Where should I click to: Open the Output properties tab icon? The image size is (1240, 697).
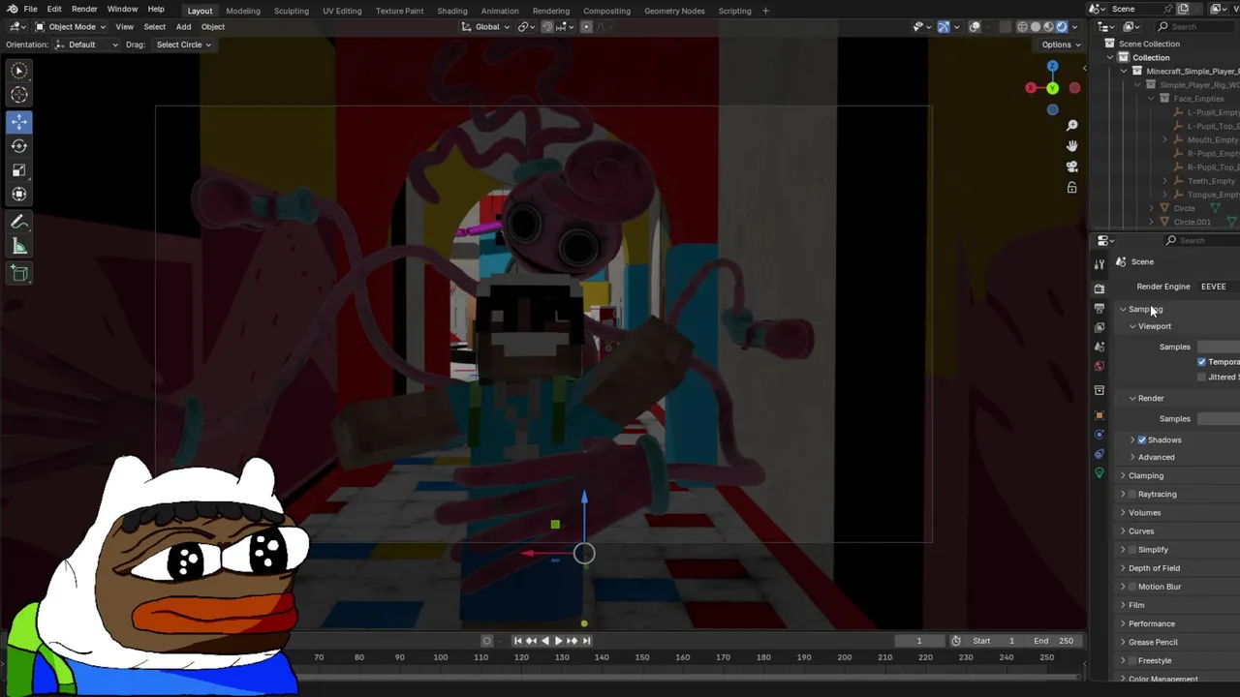click(1099, 308)
